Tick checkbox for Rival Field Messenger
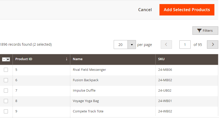Image resolution: width=219 pixels, height=118 pixels. point(6,70)
